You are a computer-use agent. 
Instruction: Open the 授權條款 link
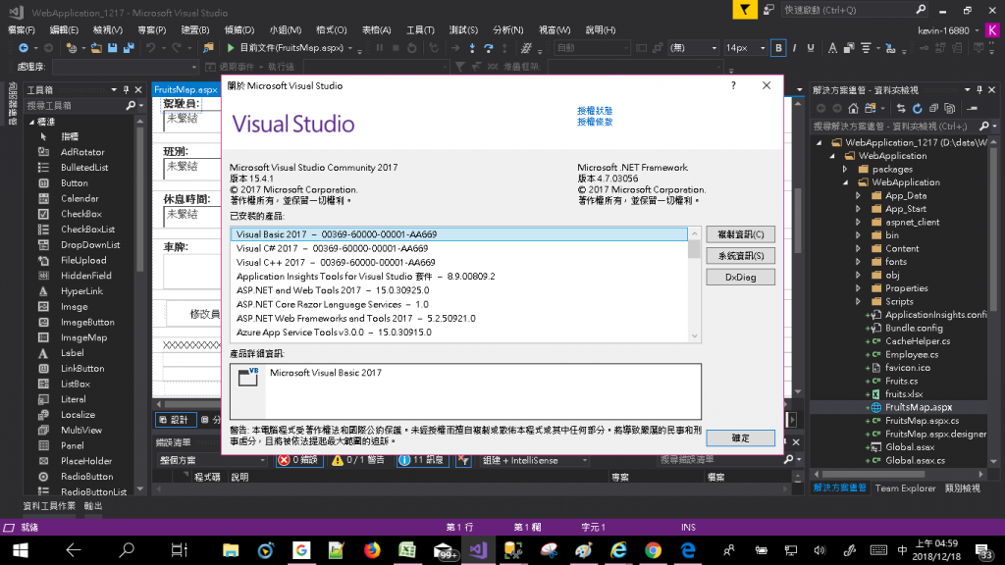[x=594, y=122]
